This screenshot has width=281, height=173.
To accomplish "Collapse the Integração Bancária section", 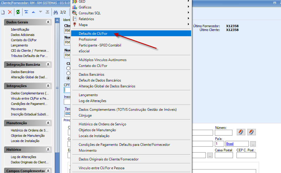I will [48, 64].
